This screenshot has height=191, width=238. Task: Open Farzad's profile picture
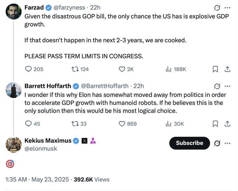pyautogui.click(x=14, y=12)
